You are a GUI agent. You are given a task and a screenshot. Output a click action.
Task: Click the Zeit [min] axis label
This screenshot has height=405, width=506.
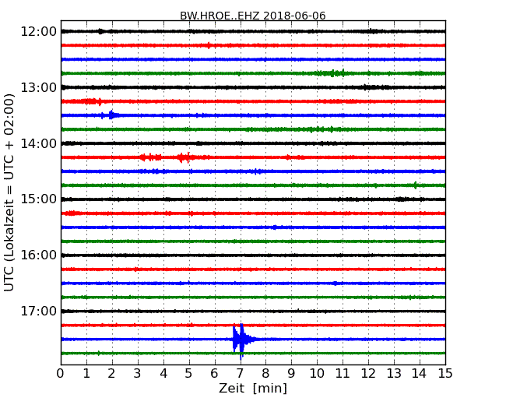(x=253, y=388)
